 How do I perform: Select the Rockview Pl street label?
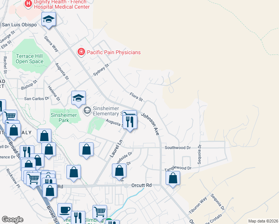pos(13,178)
